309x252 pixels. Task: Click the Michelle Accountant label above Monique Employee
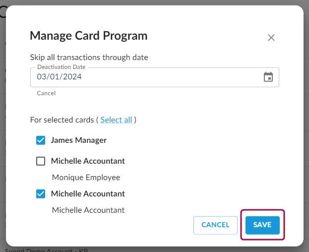pyautogui.click(x=88, y=161)
